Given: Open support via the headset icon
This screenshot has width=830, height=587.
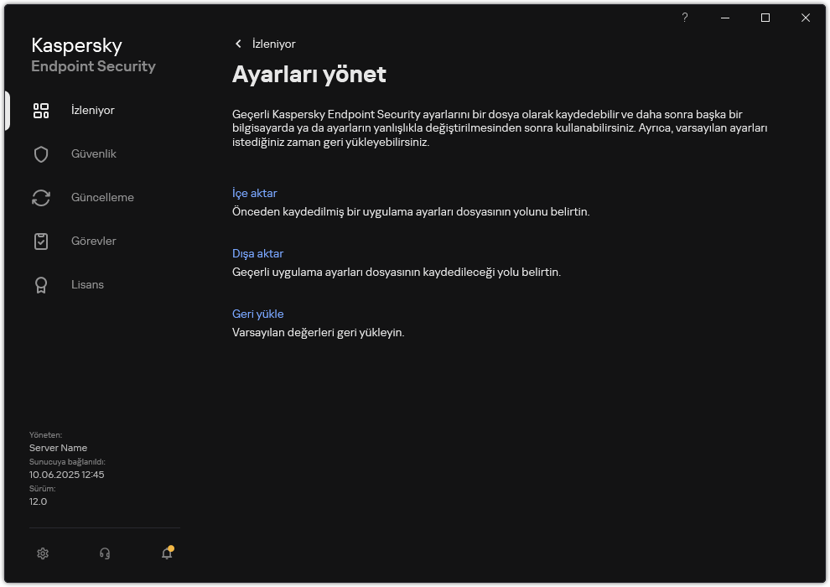Looking at the screenshot, I should (104, 553).
